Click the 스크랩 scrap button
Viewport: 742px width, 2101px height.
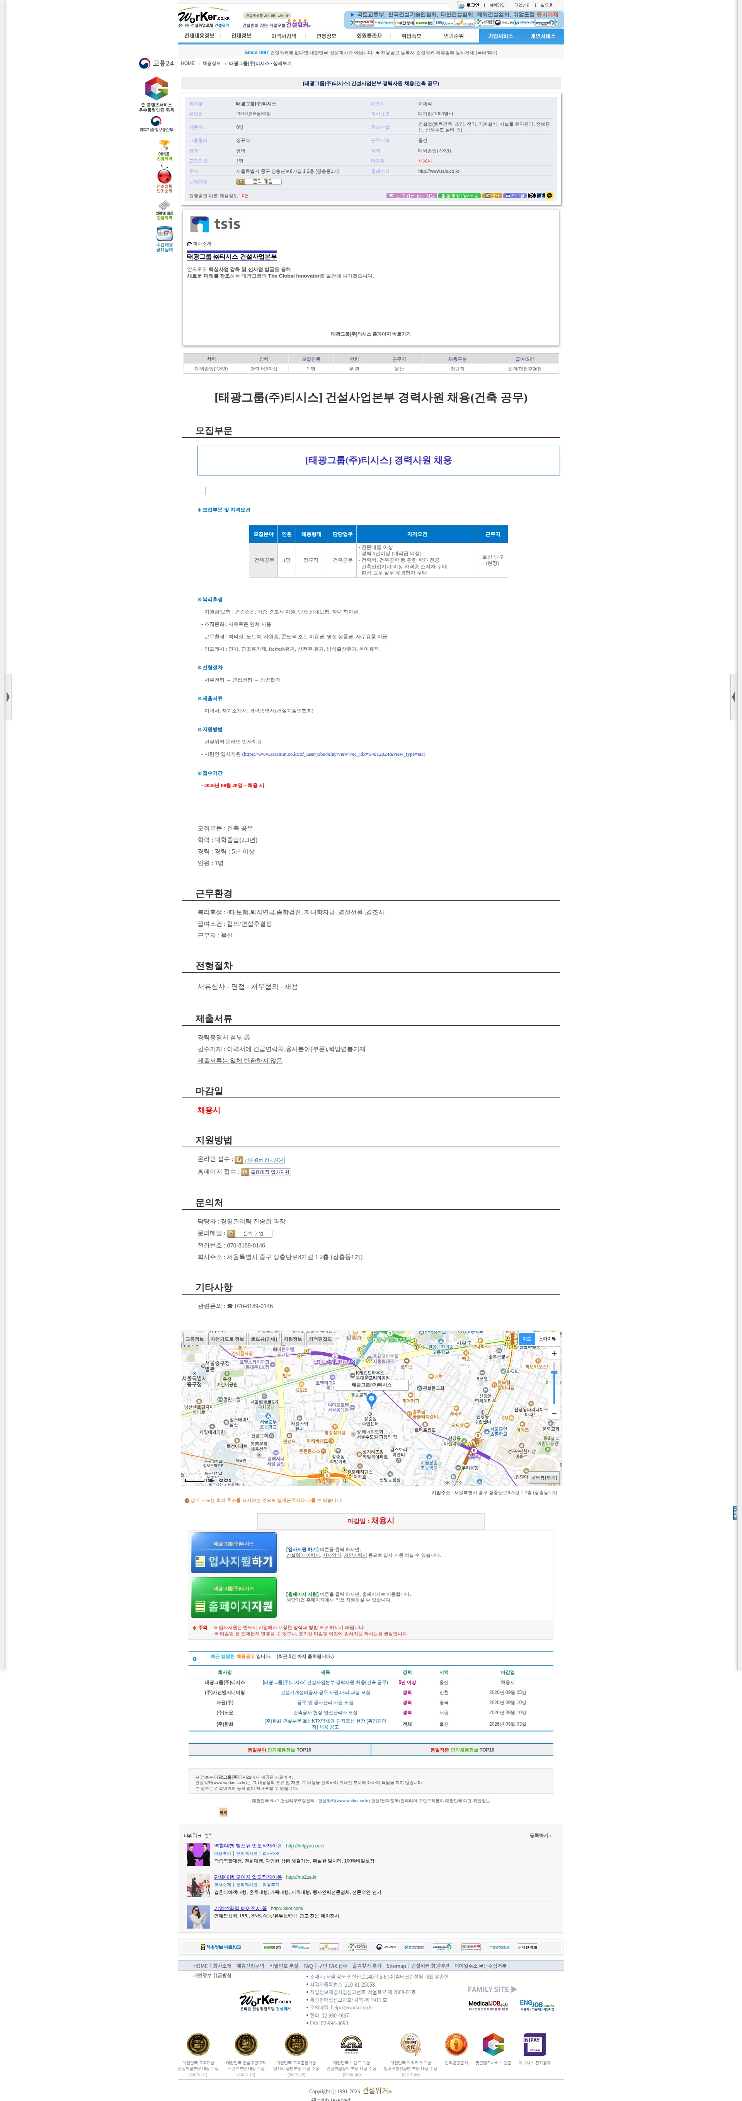tap(514, 196)
